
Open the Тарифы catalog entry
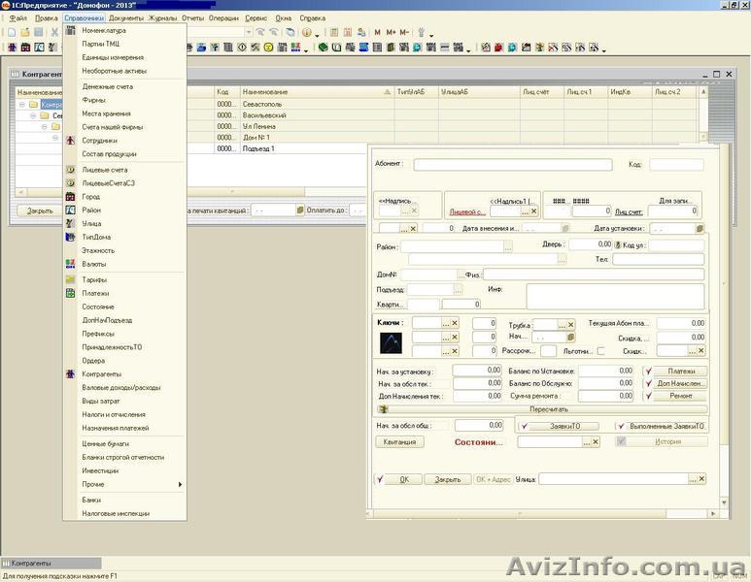[95, 279]
